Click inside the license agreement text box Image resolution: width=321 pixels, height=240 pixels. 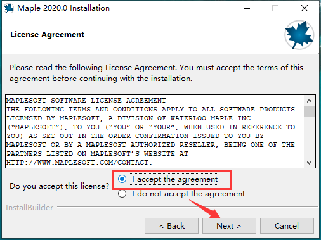pos(155,131)
